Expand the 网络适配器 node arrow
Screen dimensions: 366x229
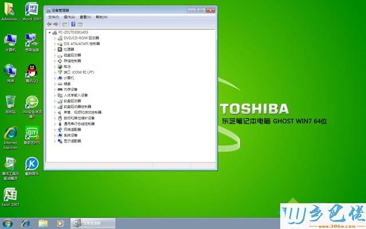pos(55,129)
